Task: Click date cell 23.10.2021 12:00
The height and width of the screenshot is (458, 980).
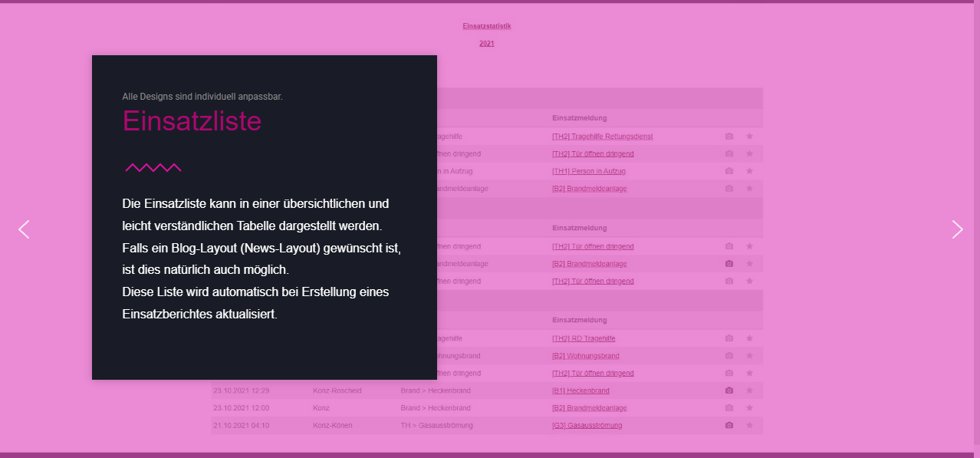Action: coord(241,408)
